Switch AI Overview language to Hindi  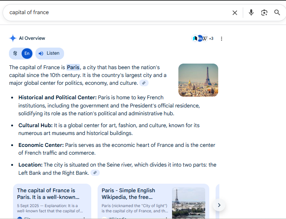coord(15,54)
